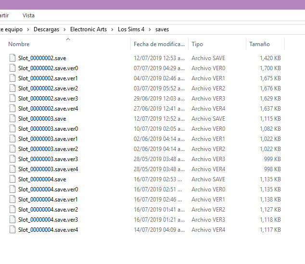This screenshot has height=264, width=305.
Task: Click file icon of Slot_00000003.save
Action: (13, 119)
